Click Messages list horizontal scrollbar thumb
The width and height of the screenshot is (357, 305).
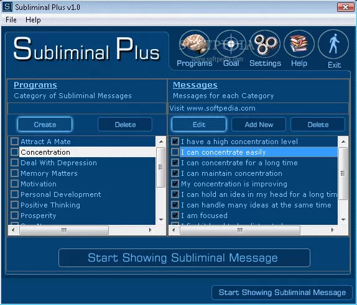click(x=240, y=230)
